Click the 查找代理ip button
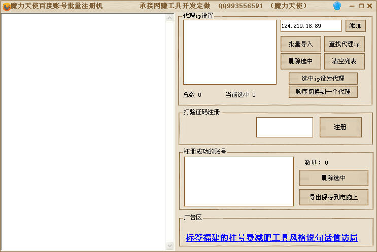Image resolution: width=377 pixels, height=252 pixels. (345, 44)
